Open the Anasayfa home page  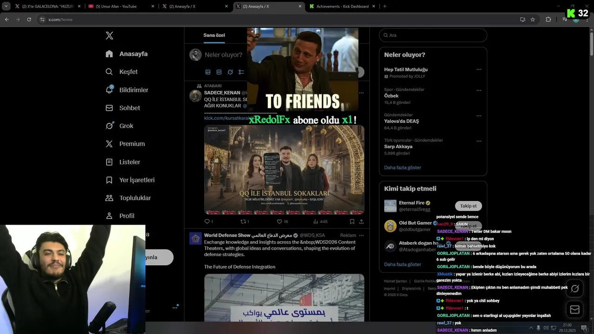pos(127,54)
